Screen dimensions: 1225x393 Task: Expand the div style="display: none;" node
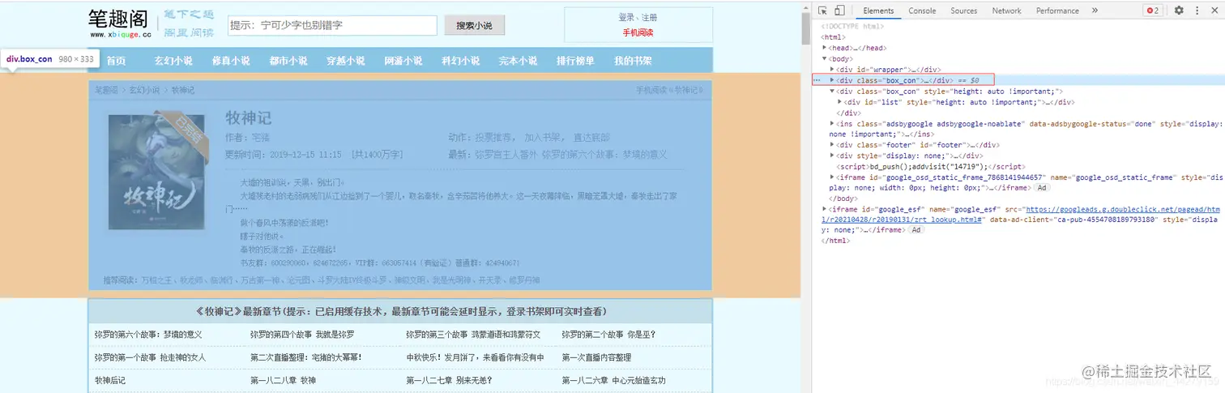click(x=832, y=156)
